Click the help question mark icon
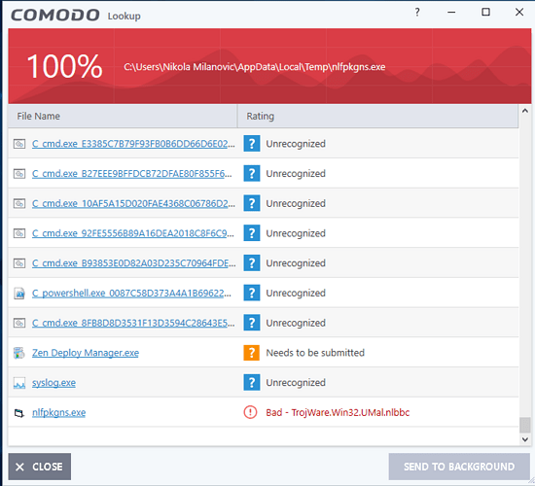 pos(417,13)
